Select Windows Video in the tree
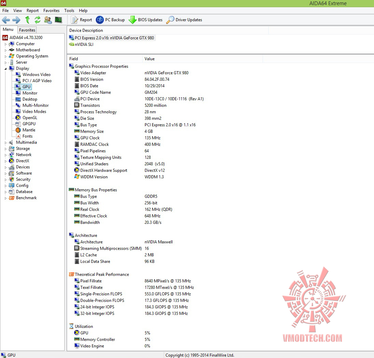 pyautogui.click(x=36, y=75)
